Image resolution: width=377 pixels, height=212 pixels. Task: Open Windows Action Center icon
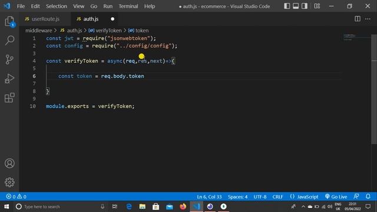pos(368,207)
